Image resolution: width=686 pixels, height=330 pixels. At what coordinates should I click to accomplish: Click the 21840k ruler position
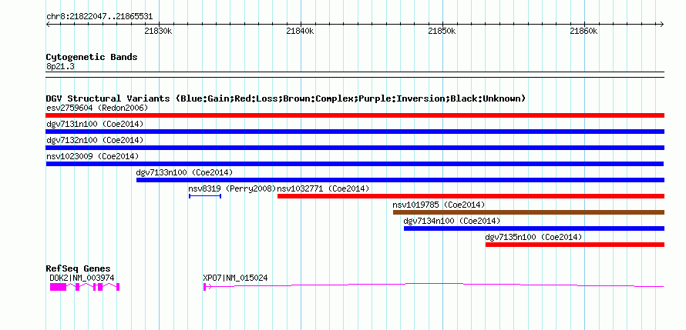(x=300, y=32)
